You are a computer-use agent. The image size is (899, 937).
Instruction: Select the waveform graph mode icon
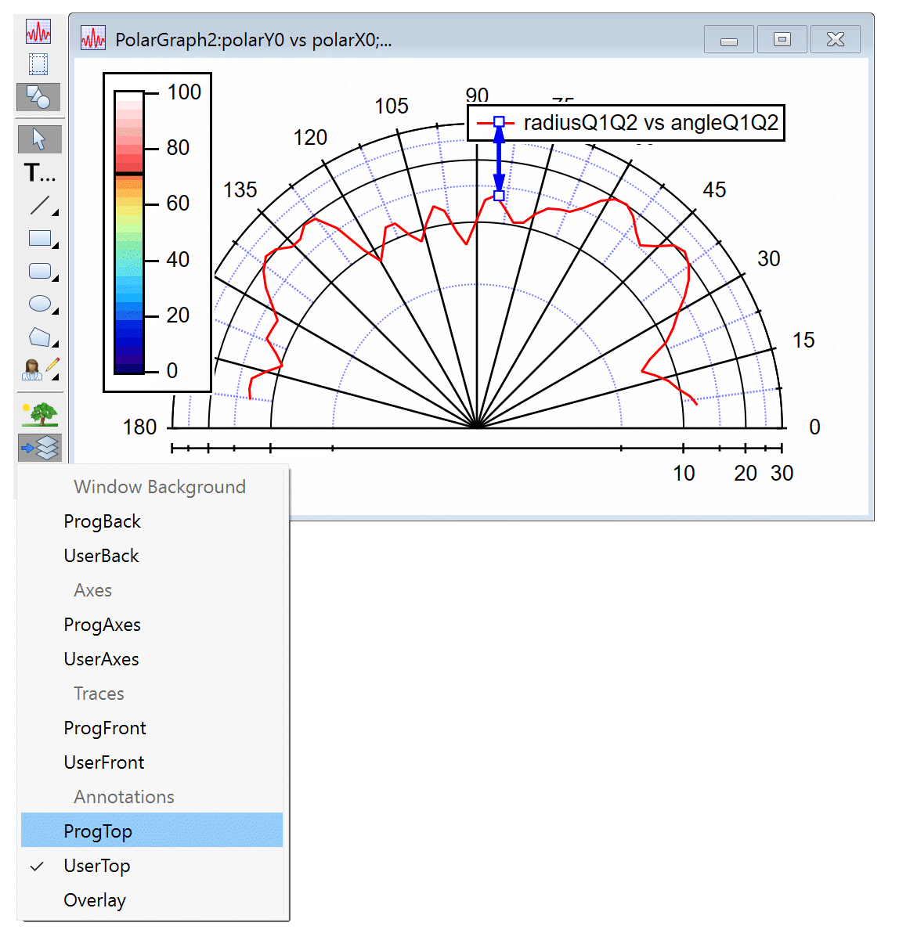click(39, 31)
